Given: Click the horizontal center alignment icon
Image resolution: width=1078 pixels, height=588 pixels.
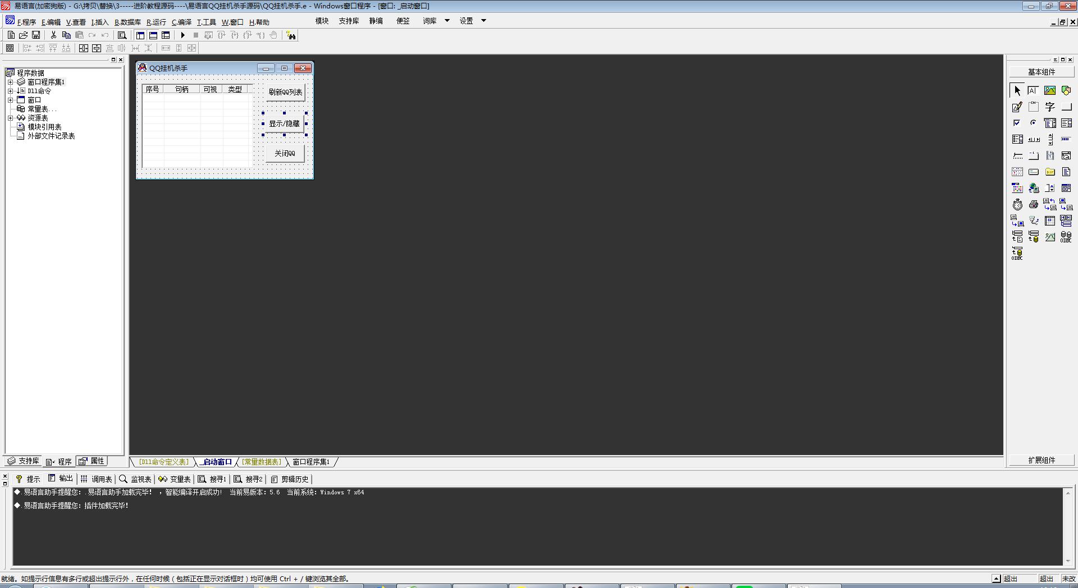Looking at the screenshot, I should click(84, 48).
